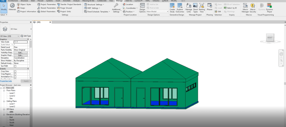Open the Properties help link
Screen dimensions: 286x127
click(6, 81)
